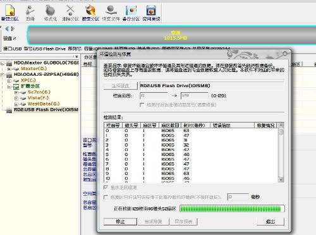Select the result row for cylinder 10
Viewport: 316px width, 235px height.
191,178
